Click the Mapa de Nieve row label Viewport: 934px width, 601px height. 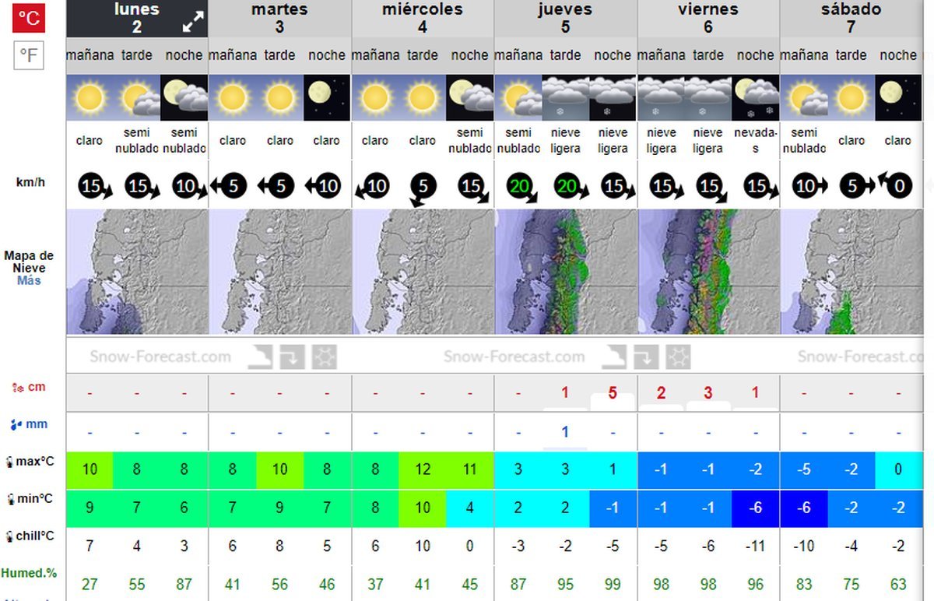[29, 262]
